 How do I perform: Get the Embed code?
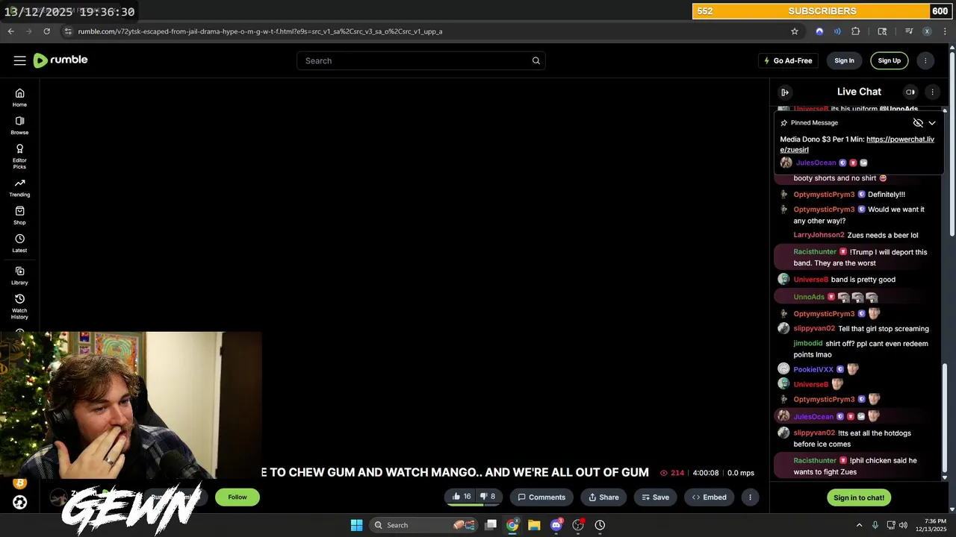pos(709,497)
